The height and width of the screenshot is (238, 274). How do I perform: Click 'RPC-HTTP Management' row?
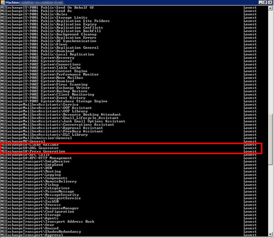[x=128, y=158]
